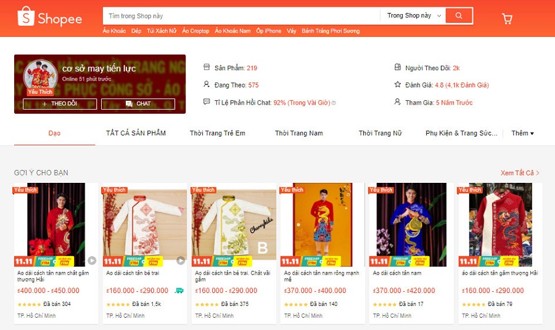Open the Phụ Kiện & Trang Sức tab
The height and width of the screenshot is (330, 555).
coord(461,133)
